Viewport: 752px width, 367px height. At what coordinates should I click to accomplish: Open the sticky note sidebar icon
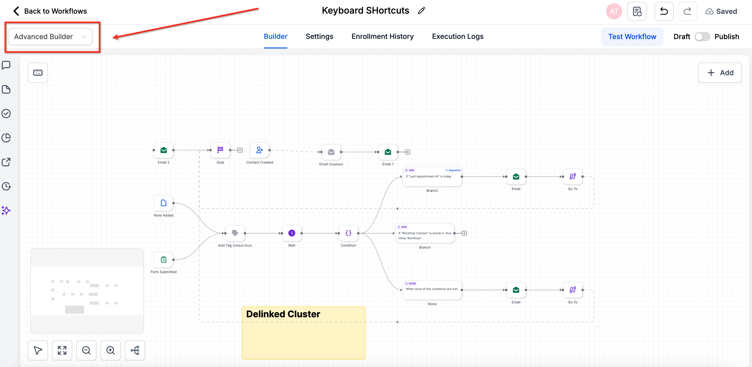(6, 89)
